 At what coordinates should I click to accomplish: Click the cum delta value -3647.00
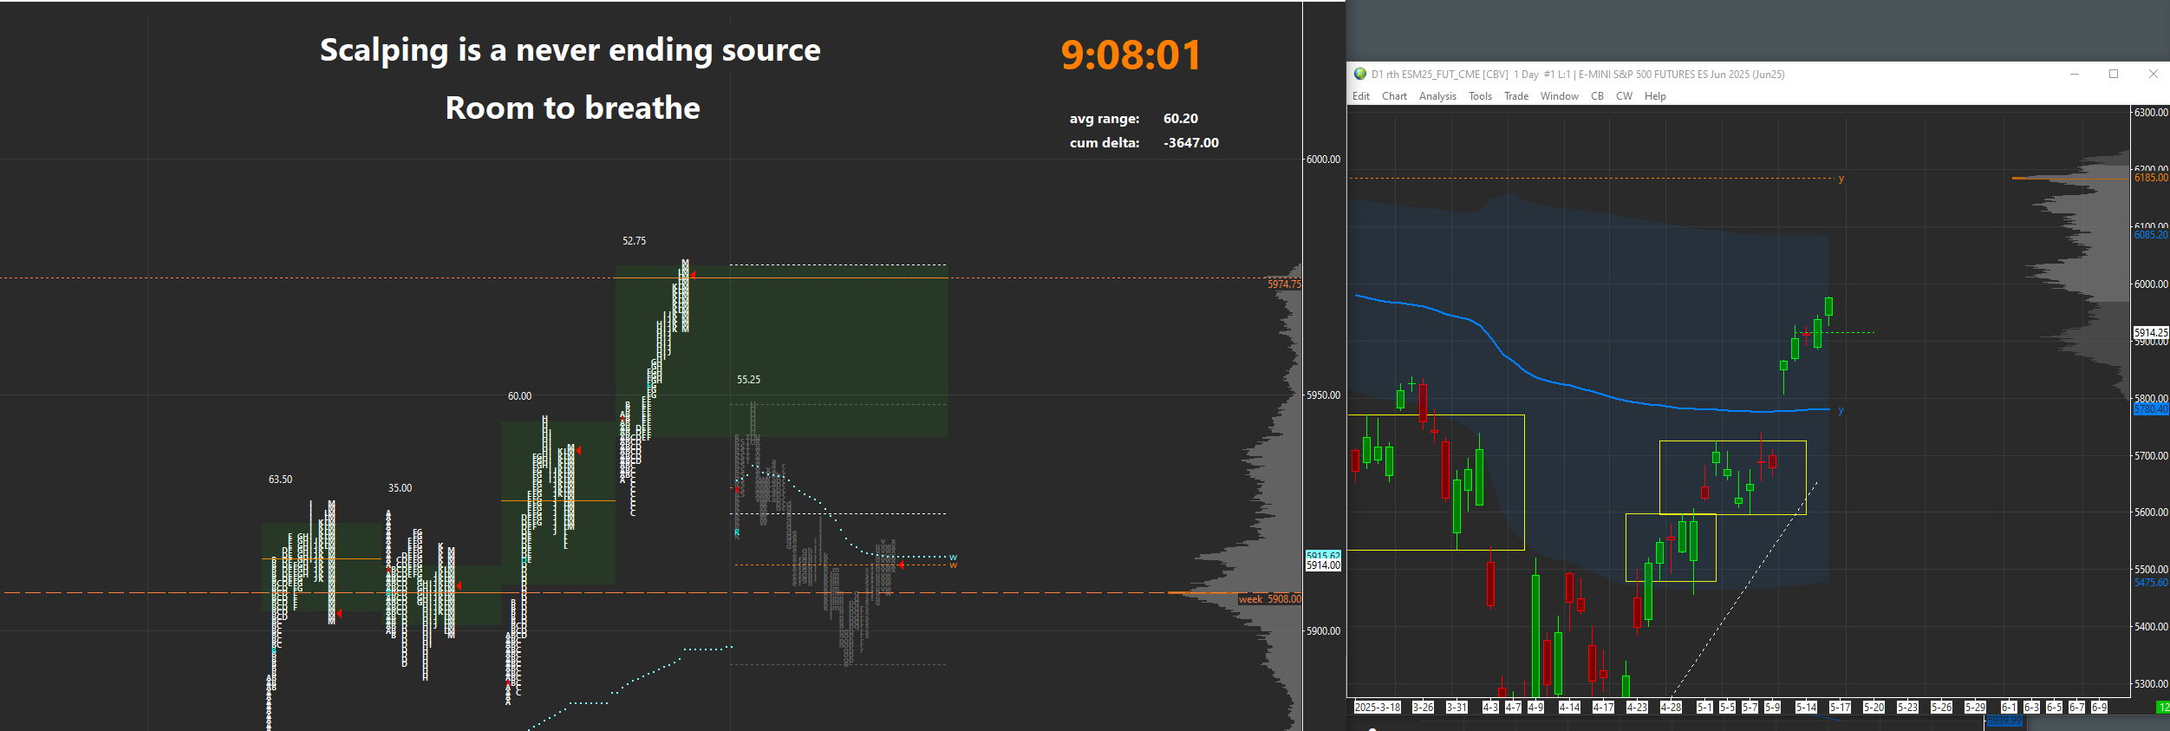pyautogui.click(x=1191, y=143)
